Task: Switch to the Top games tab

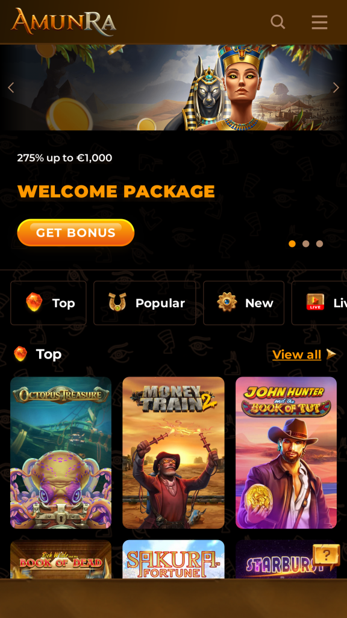Action: [48, 303]
